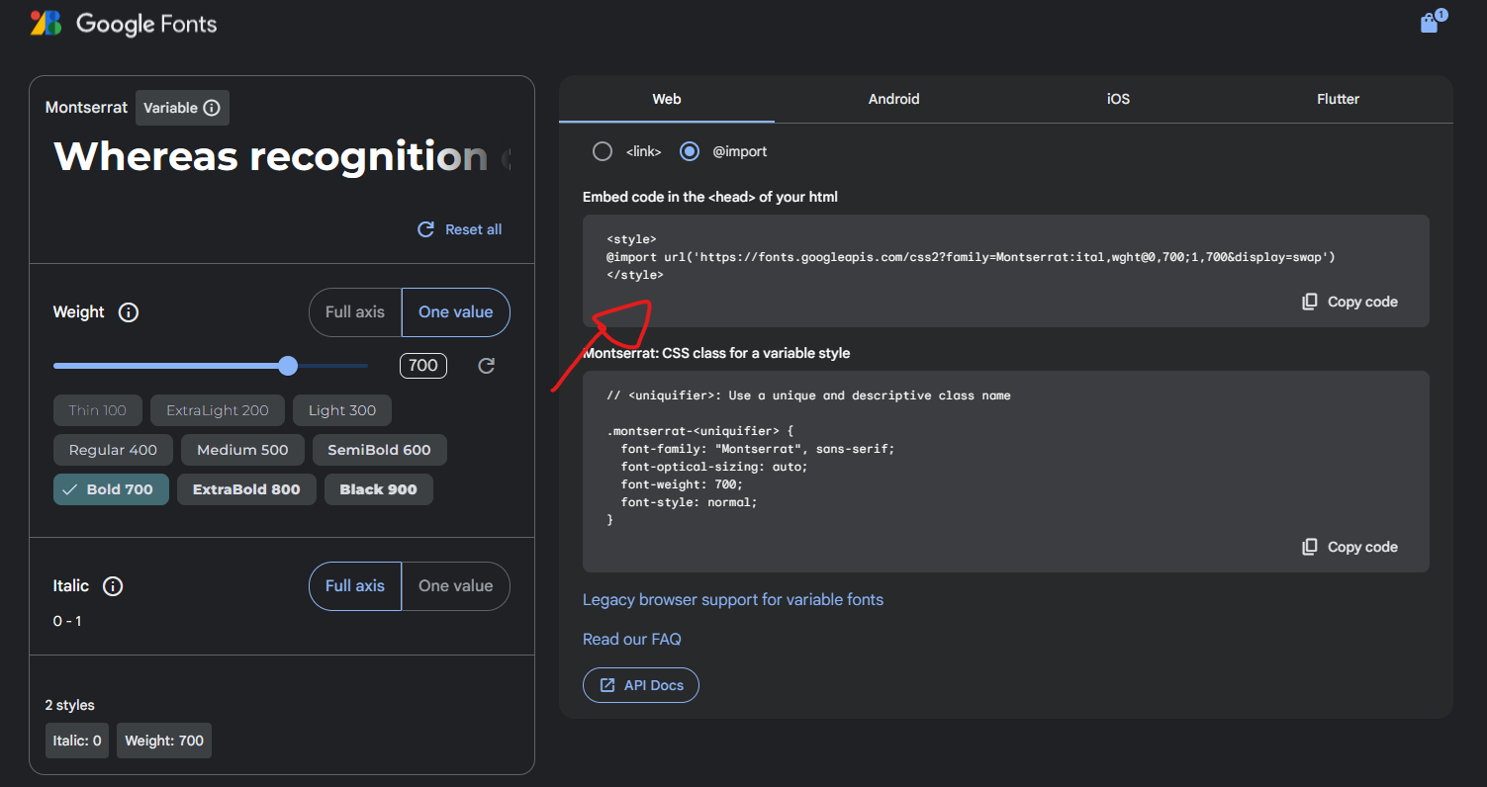This screenshot has width=1487, height=787.
Task: Click the embed code copy icon
Action: pyautogui.click(x=1310, y=302)
